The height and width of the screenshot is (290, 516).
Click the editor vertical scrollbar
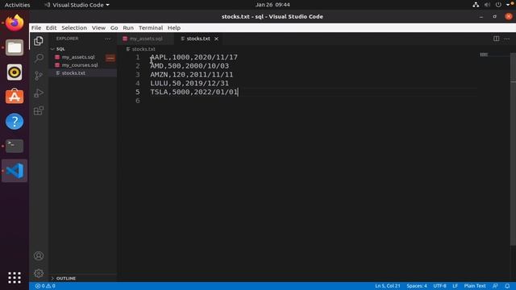(x=513, y=148)
